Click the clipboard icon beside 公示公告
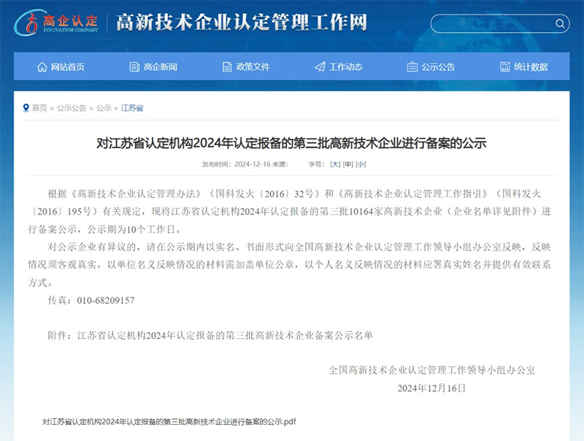This screenshot has height=441, width=584. coord(412,67)
